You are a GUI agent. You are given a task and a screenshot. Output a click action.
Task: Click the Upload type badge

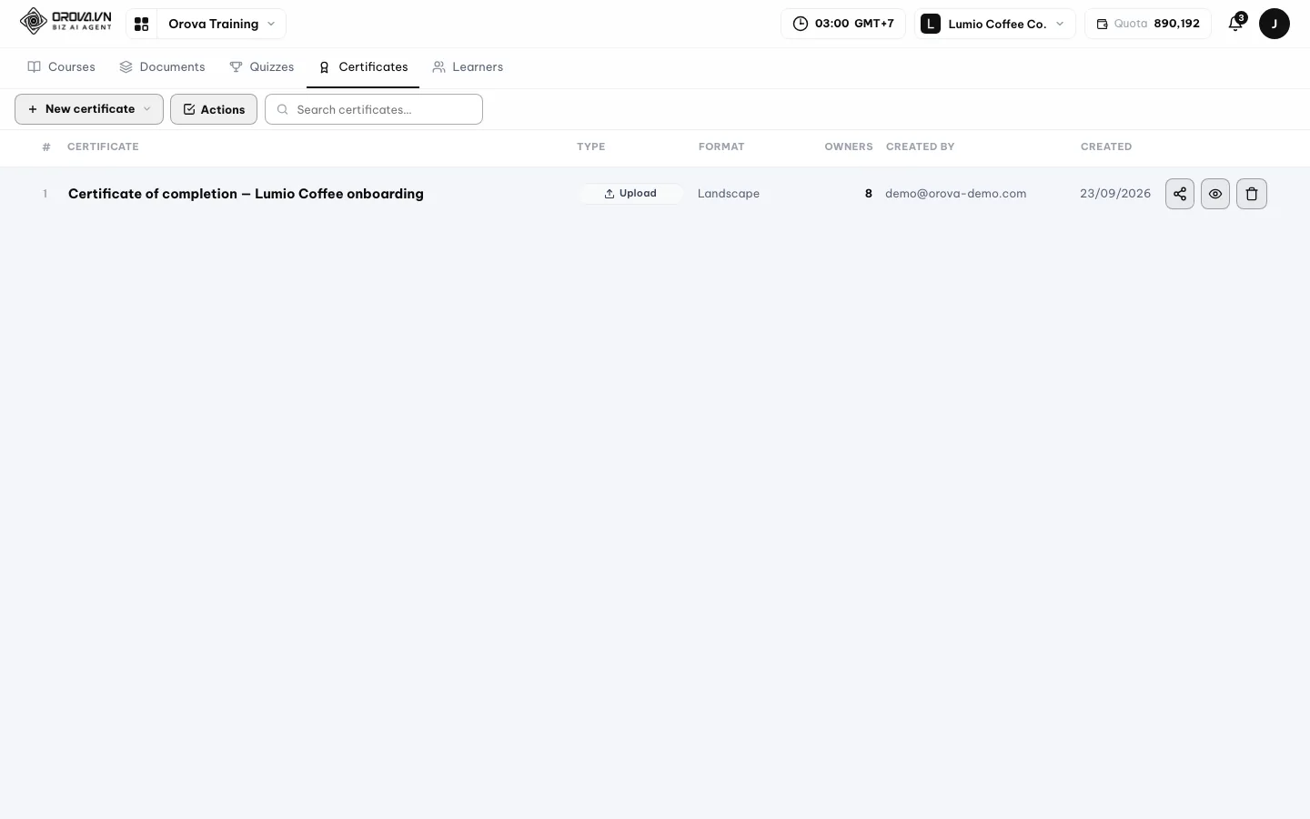click(631, 194)
